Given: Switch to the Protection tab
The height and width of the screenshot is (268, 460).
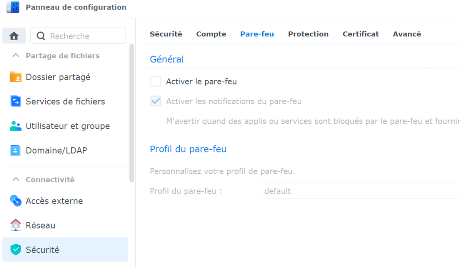Looking at the screenshot, I should click(308, 34).
